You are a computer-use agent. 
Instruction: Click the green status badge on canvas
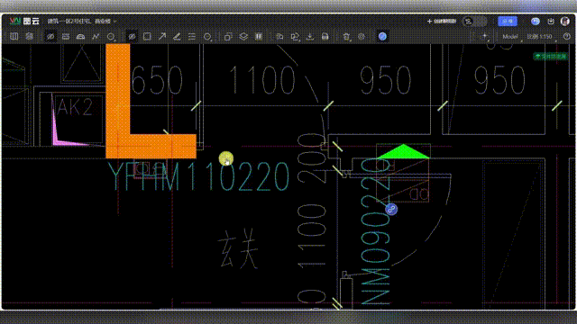point(551,56)
